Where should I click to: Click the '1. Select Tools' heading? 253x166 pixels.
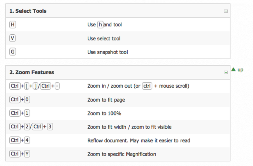click(28, 11)
